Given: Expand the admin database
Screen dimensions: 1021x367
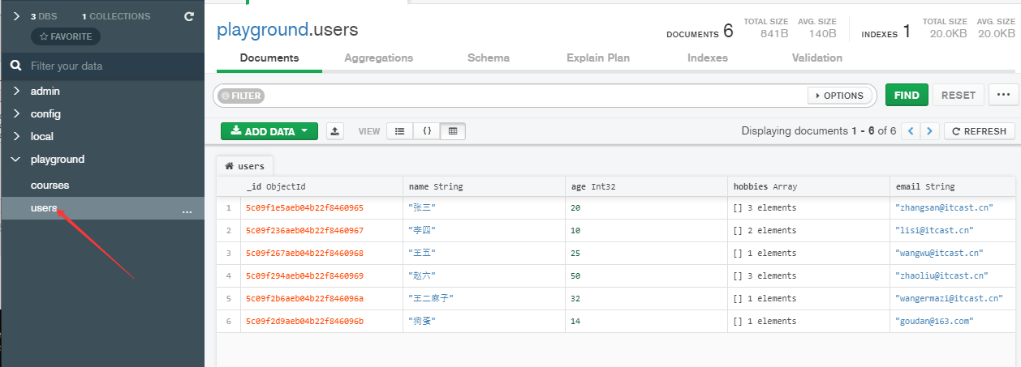Looking at the screenshot, I should [16, 92].
